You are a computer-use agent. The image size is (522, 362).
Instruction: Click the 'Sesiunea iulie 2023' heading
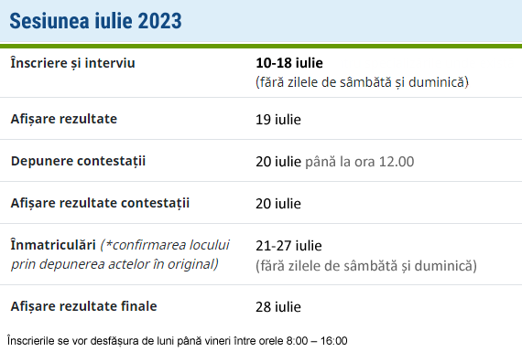[95, 21]
